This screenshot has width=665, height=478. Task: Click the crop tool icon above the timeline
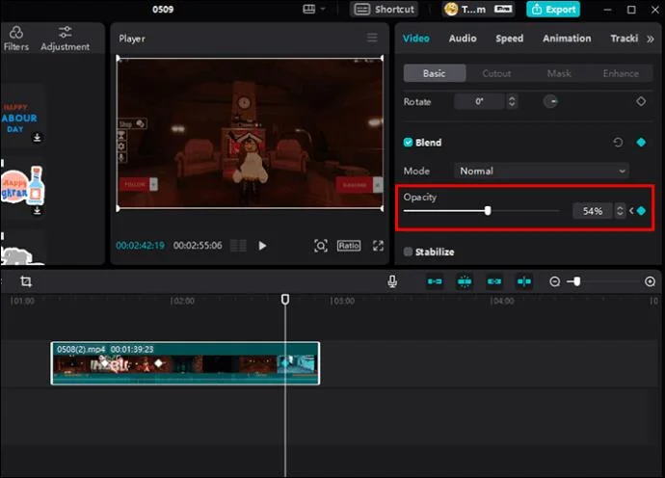26,281
